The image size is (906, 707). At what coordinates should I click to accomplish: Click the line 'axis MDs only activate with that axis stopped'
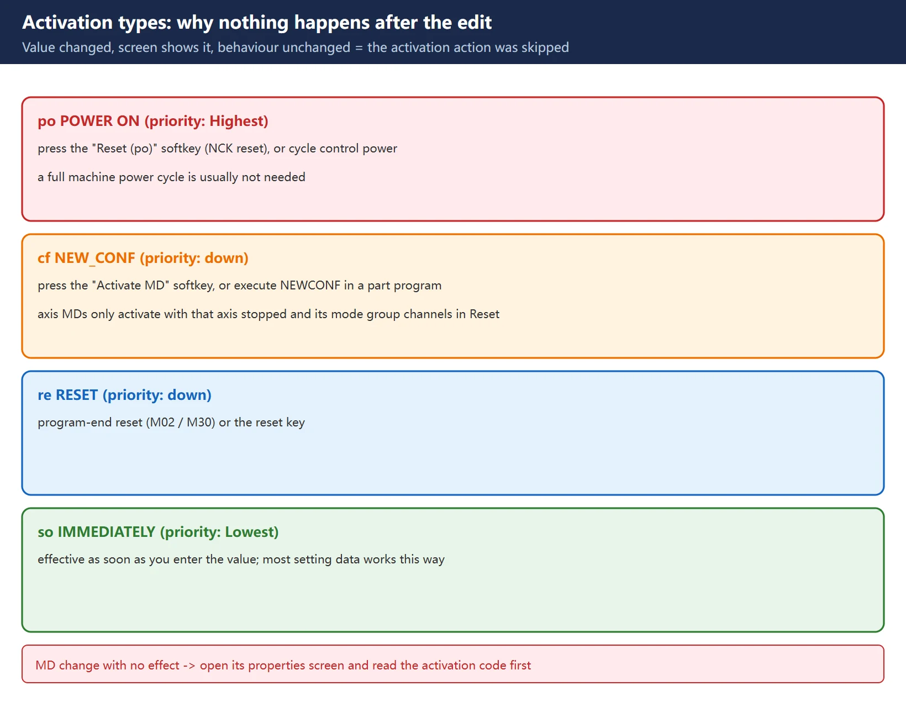click(268, 314)
